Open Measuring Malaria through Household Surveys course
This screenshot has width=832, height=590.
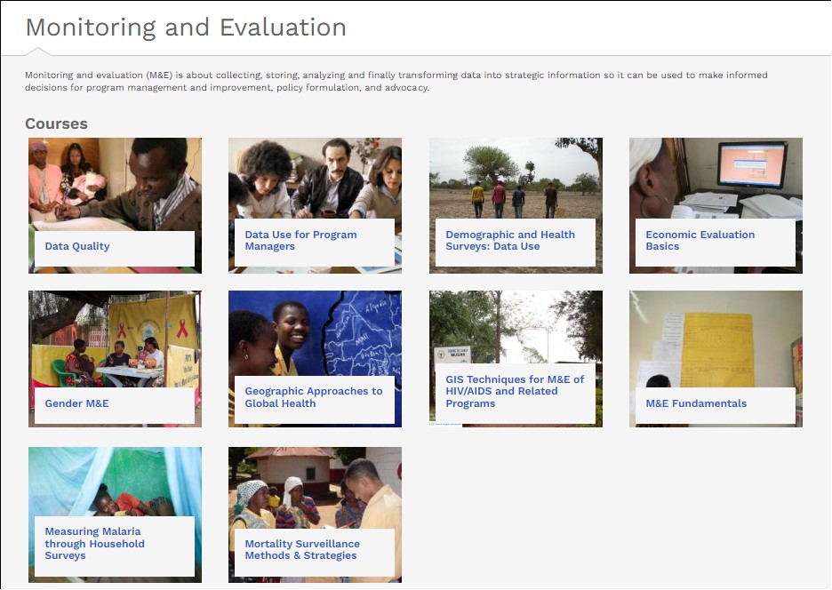[94, 543]
